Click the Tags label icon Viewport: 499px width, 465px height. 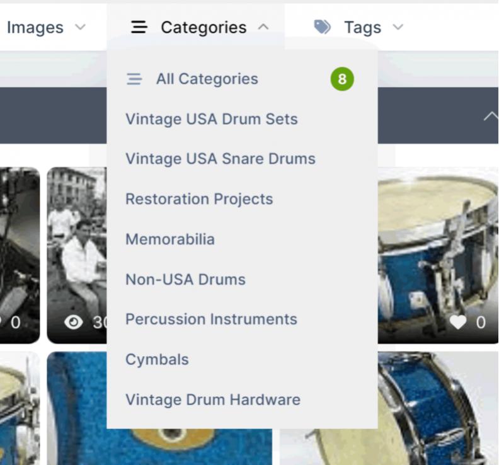point(322,27)
